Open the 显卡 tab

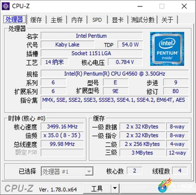click(118, 20)
